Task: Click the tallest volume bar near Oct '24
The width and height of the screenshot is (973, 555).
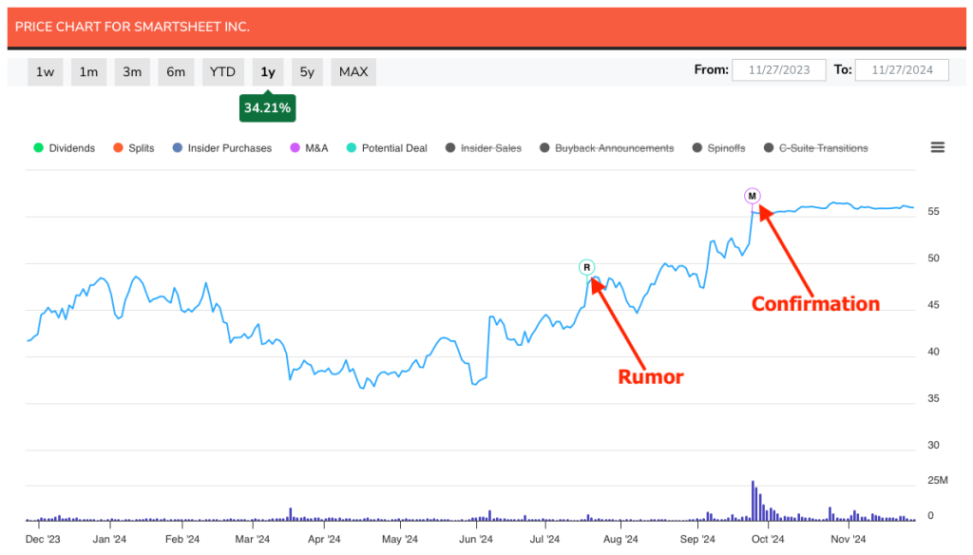Action: tap(753, 501)
